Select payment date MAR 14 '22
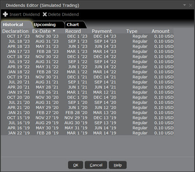The height and width of the screenshot is (172, 195). click(x=105, y=72)
